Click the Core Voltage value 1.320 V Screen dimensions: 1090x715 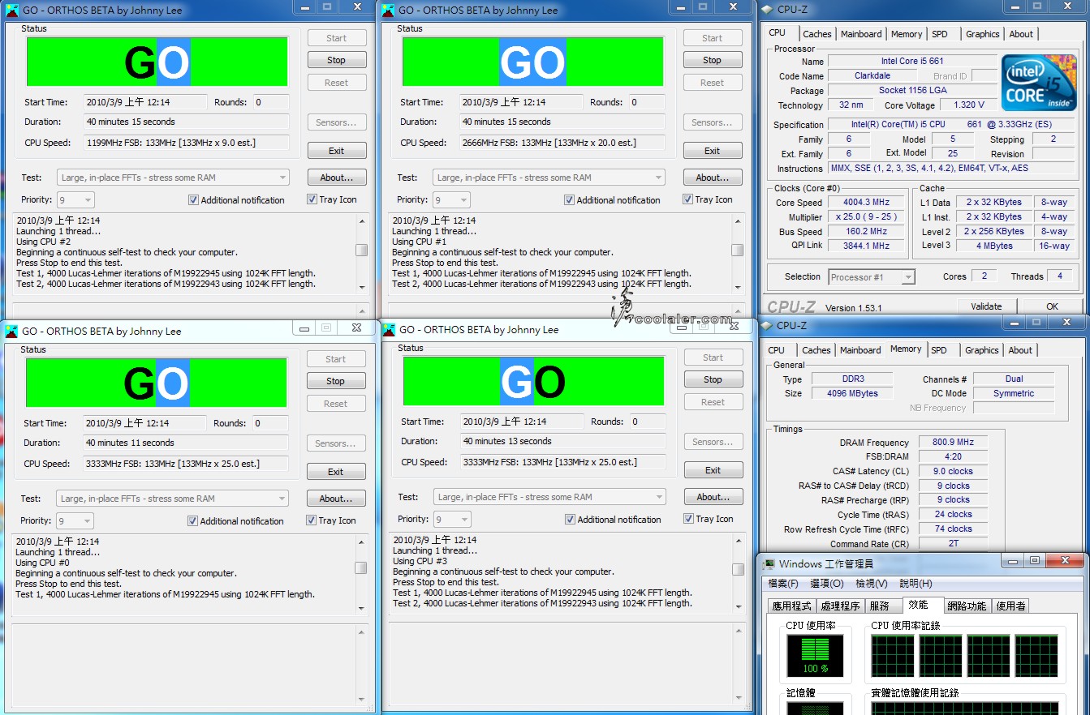[x=968, y=105]
